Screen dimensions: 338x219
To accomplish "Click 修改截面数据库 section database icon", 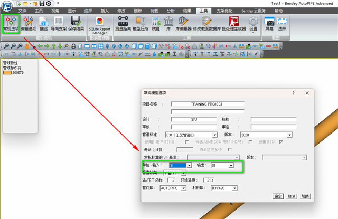I will (x=206, y=23).
